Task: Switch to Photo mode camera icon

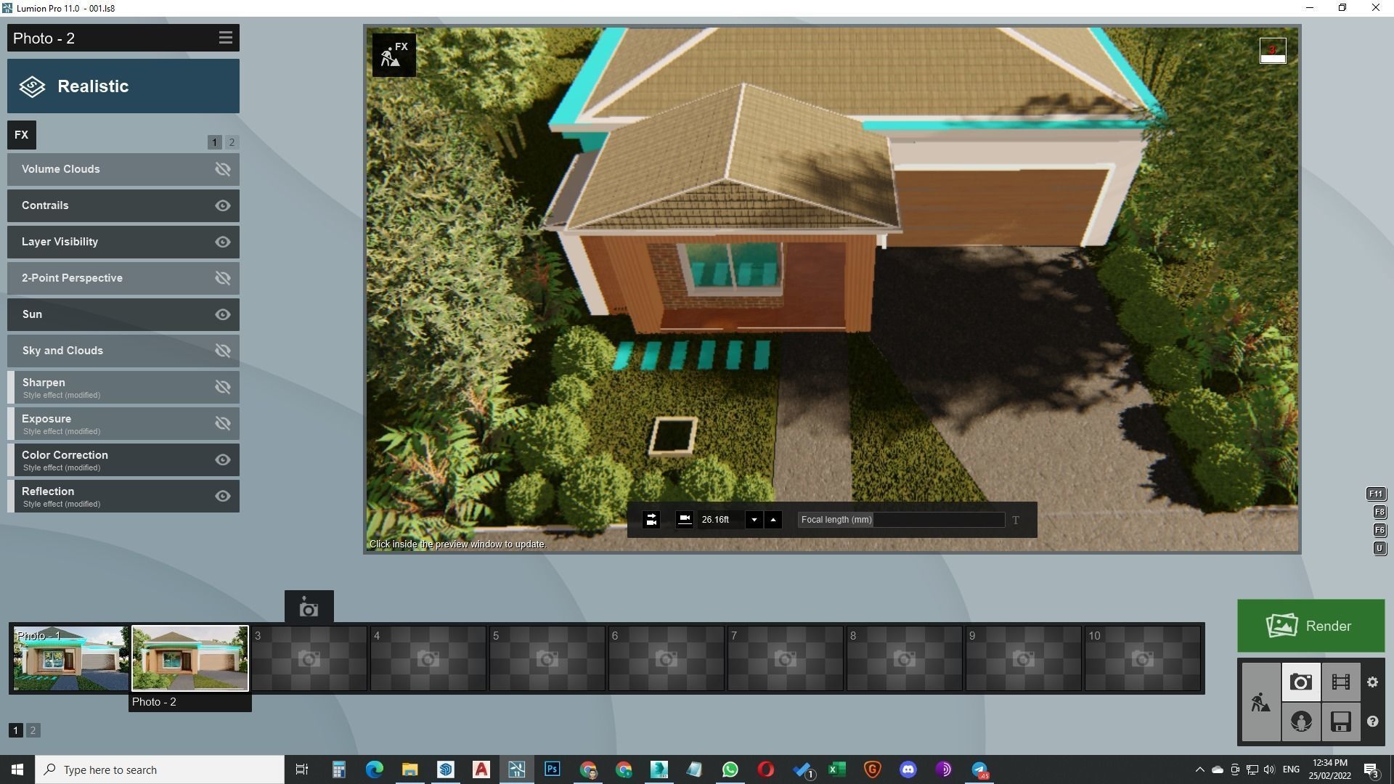Action: click(x=1300, y=682)
